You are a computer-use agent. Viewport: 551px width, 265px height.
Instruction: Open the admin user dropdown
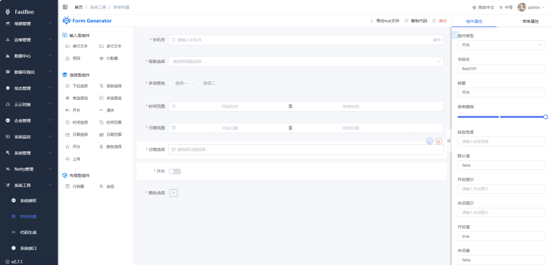[531, 7]
